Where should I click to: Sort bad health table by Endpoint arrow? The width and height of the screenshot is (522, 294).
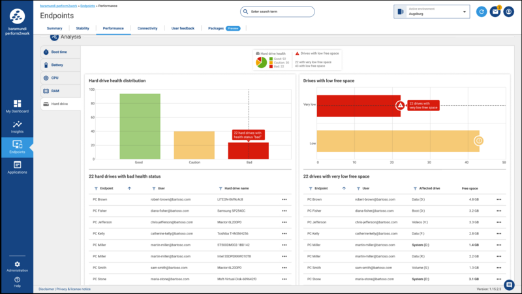point(129,188)
